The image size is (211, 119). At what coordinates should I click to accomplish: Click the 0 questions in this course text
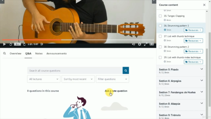coord(43,91)
